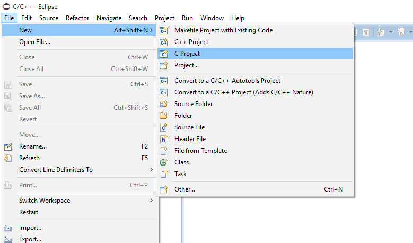
Task: Create a new Source Folder via its icon
Action: click(x=164, y=104)
